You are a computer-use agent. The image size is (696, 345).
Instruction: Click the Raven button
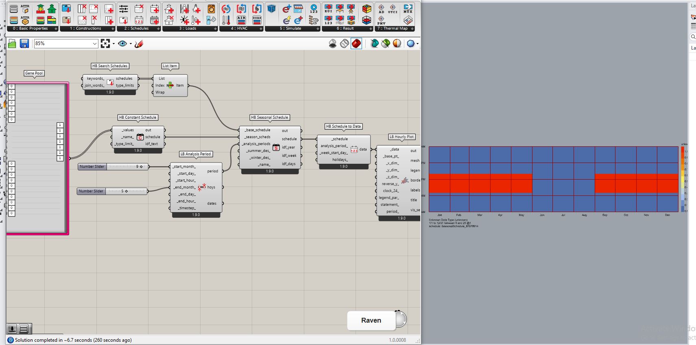(x=371, y=320)
